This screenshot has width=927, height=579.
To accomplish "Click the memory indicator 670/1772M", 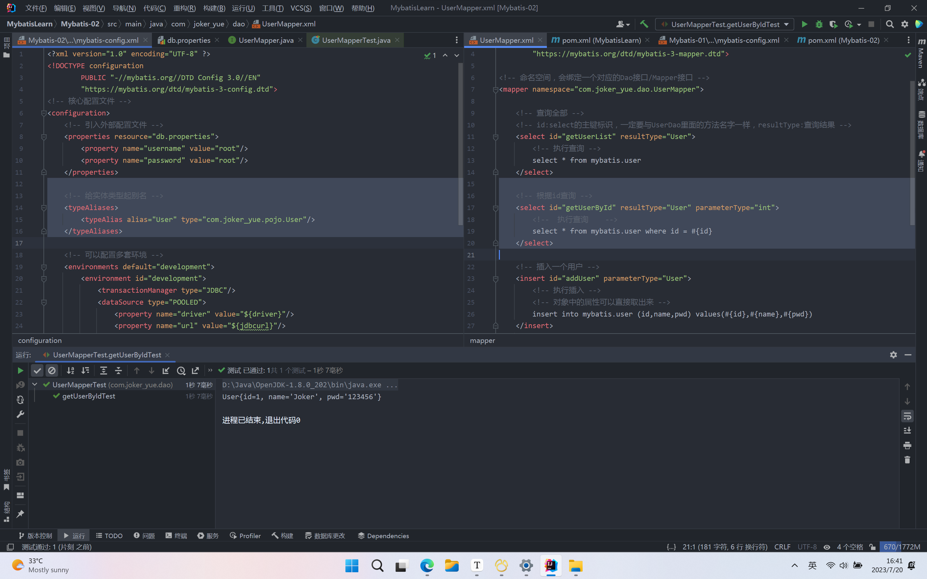I will click(x=902, y=547).
